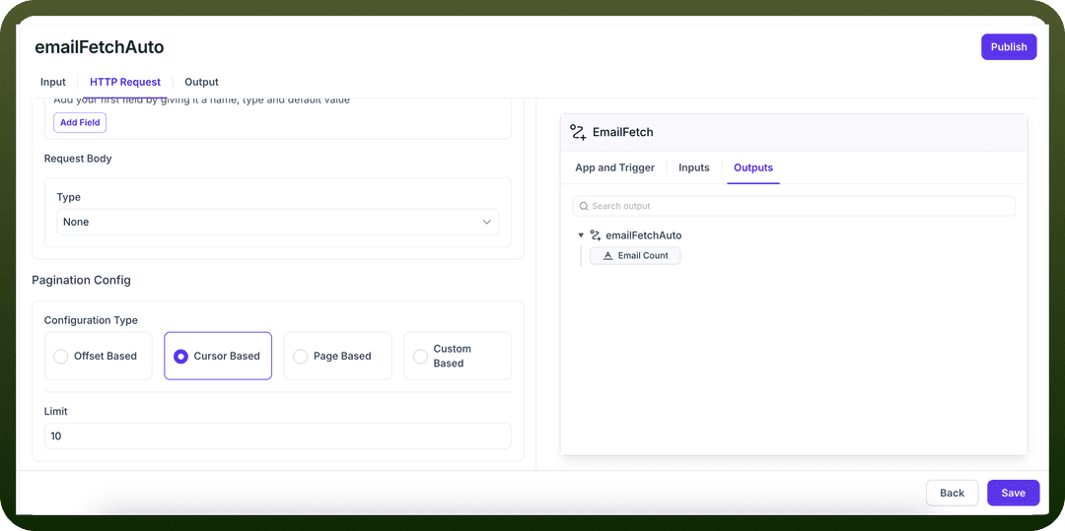
Task: Collapse the emailFetchAuto tree node triangle
Action: click(x=581, y=235)
